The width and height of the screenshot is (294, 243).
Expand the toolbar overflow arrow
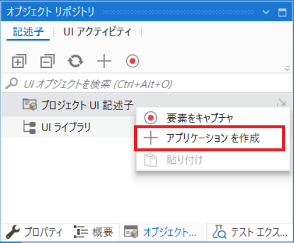[288, 69]
